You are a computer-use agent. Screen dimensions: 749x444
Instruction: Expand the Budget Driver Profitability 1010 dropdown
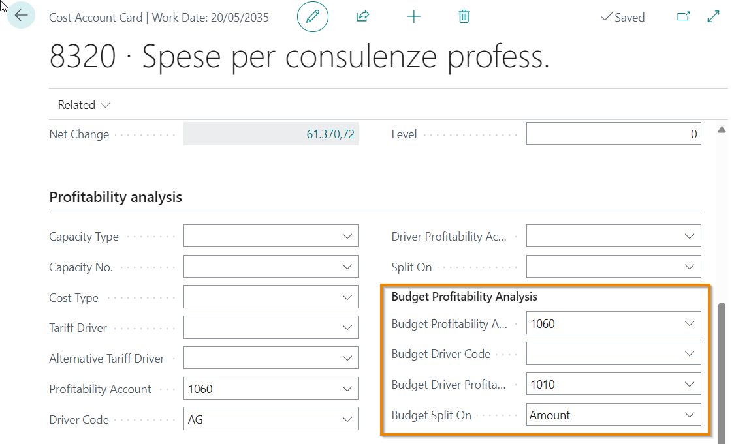point(690,384)
